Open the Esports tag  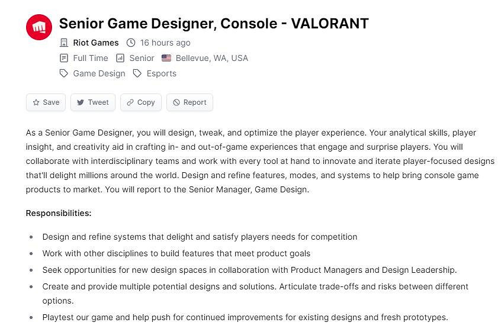pyautogui.click(x=162, y=73)
